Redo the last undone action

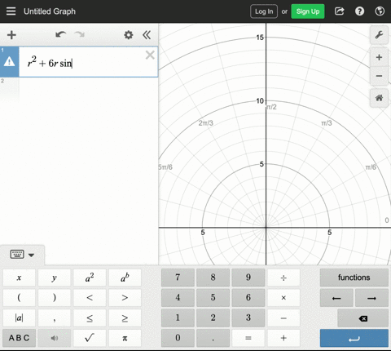coord(79,34)
